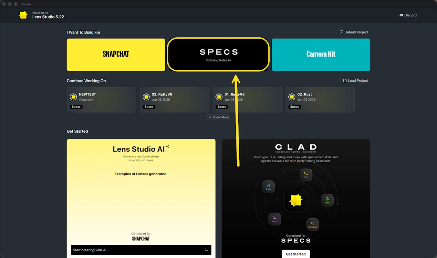The height and width of the screenshot is (258, 437).
Task: Click the submit arrow in the AI prompt box
Action: tap(206, 250)
